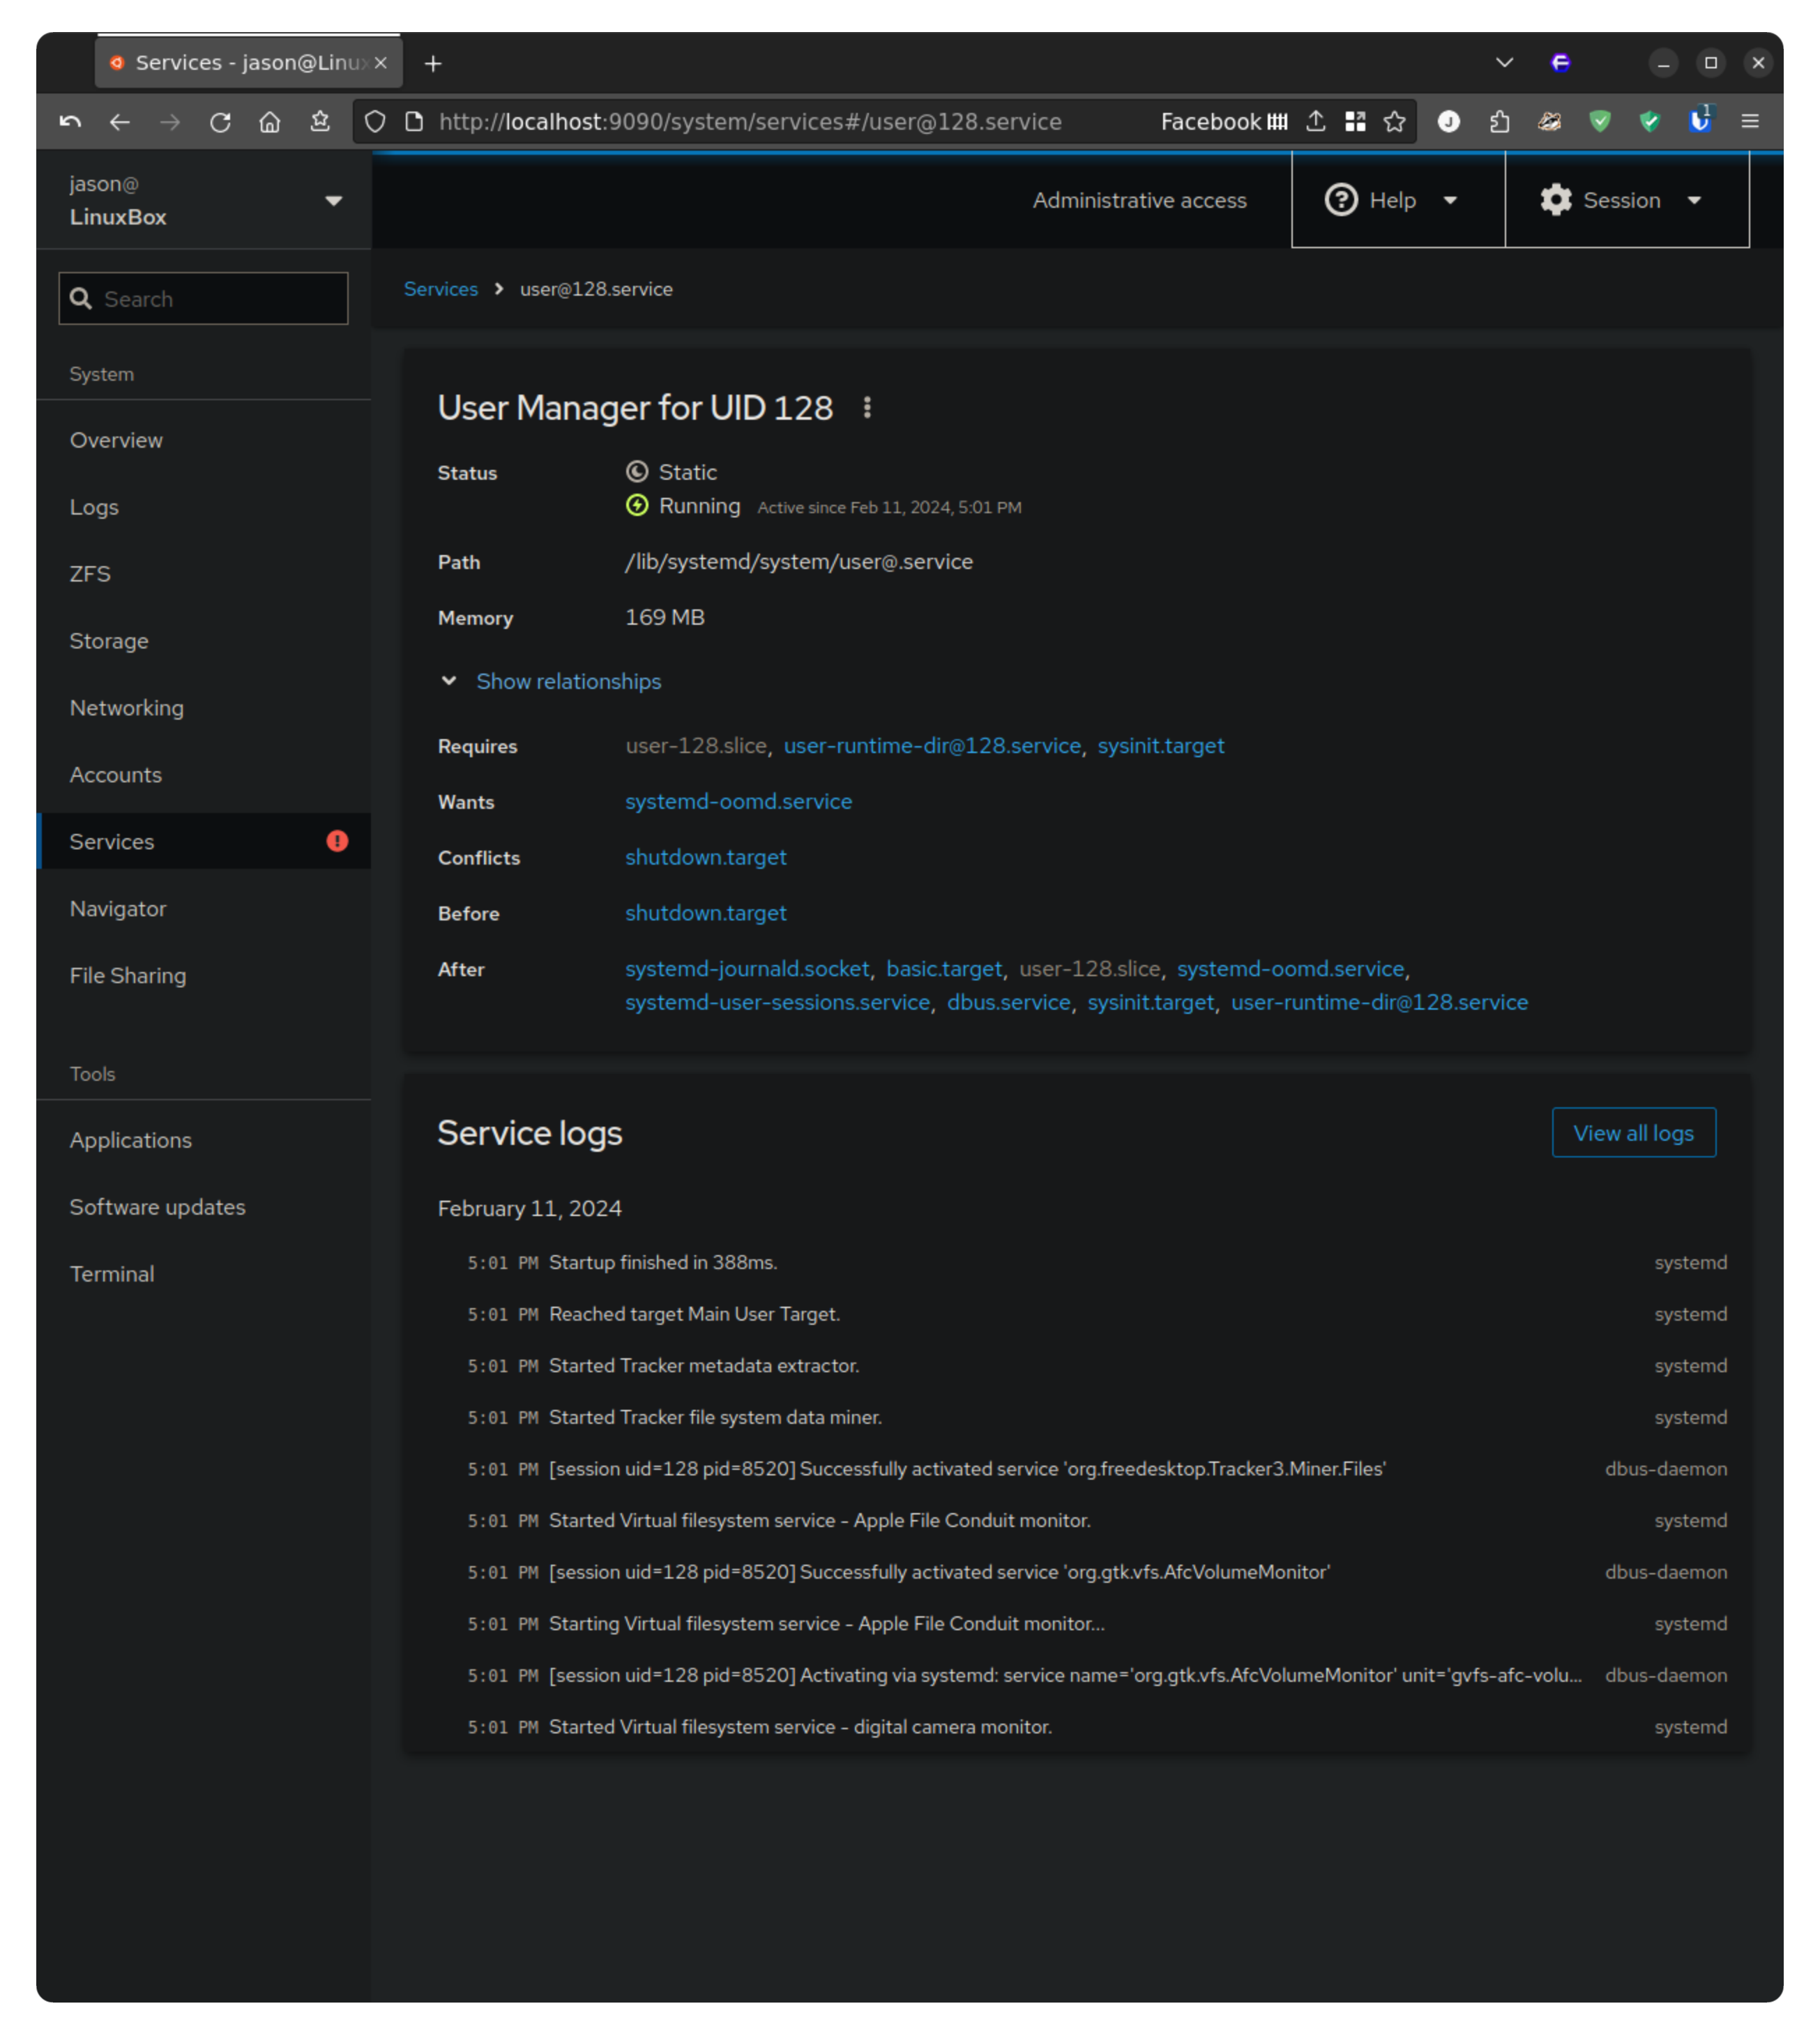
Task: Open the jason@LinuxBox host dropdown
Action: (x=333, y=201)
